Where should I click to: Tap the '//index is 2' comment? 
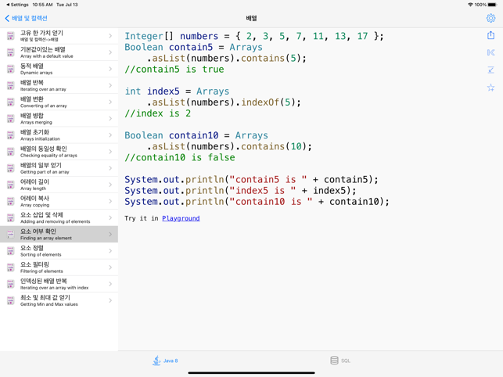click(157, 113)
